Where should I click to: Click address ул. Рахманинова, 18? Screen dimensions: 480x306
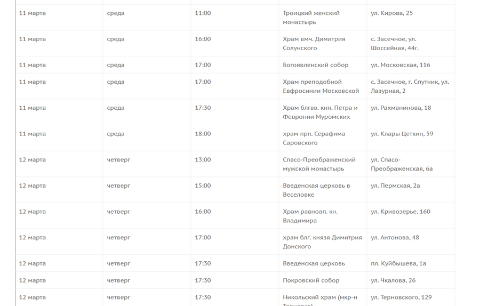[401, 108]
